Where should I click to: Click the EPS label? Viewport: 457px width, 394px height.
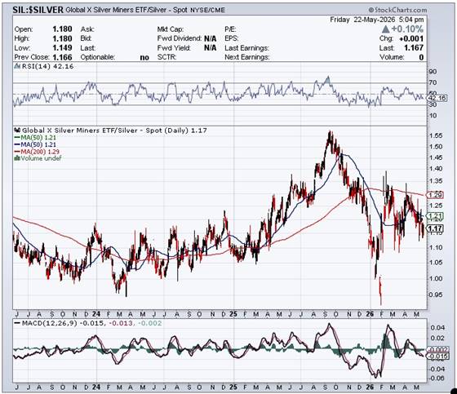coord(232,38)
